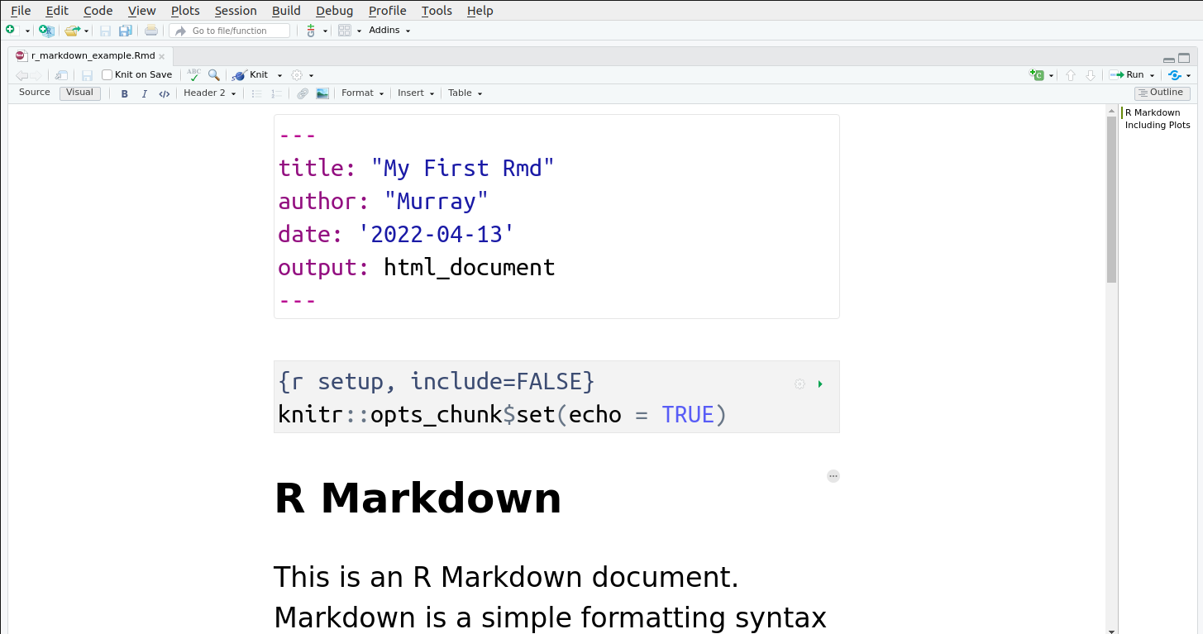
Task: Run the spell check ABC icon
Action: (x=193, y=74)
